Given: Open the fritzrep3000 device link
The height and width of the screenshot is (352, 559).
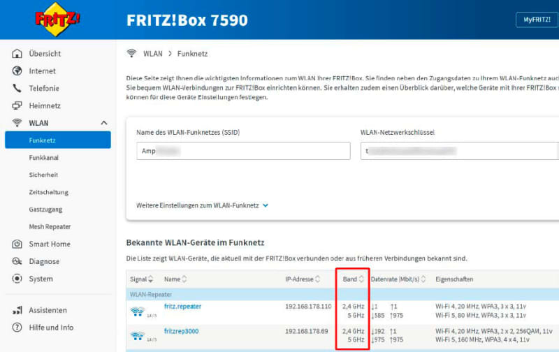Looking at the screenshot, I should (x=181, y=331).
